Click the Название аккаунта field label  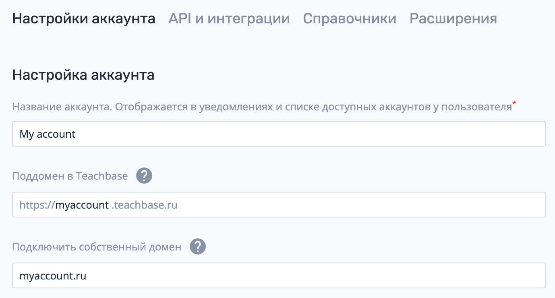[x=262, y=107]
